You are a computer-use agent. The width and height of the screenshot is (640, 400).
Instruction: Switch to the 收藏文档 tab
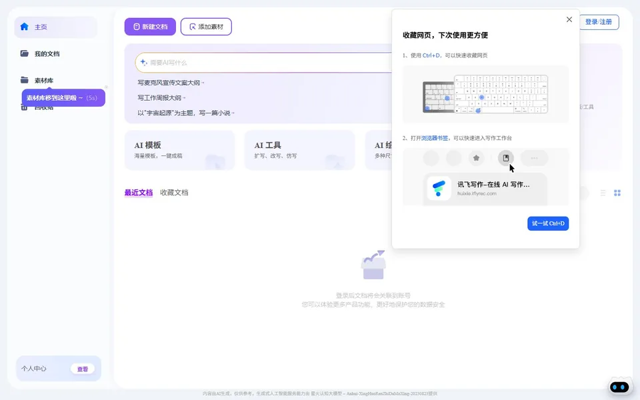click(x=174, y=193)
